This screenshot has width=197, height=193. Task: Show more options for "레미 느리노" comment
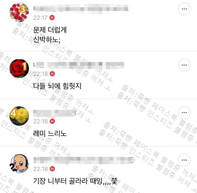pyautogui.click(x=184, y=112)
